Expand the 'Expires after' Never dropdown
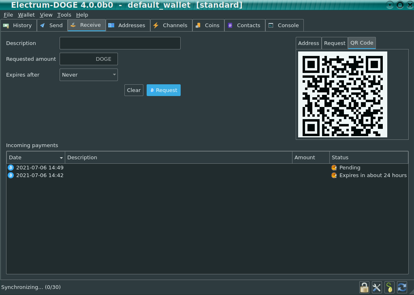The height and width of the screenshot is (295, 414). pos(89,75)
